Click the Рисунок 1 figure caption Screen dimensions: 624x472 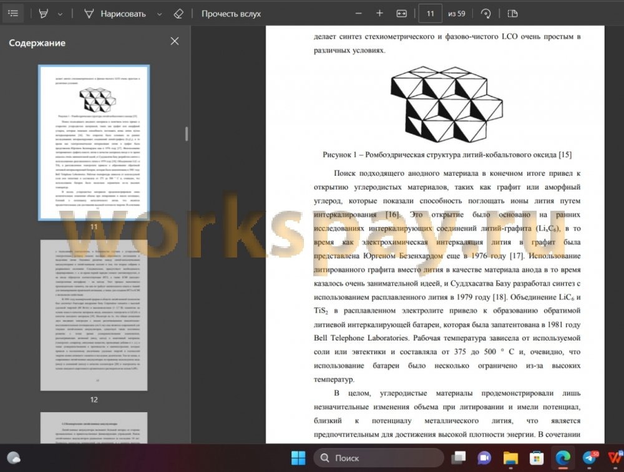[x=447, y=155]
